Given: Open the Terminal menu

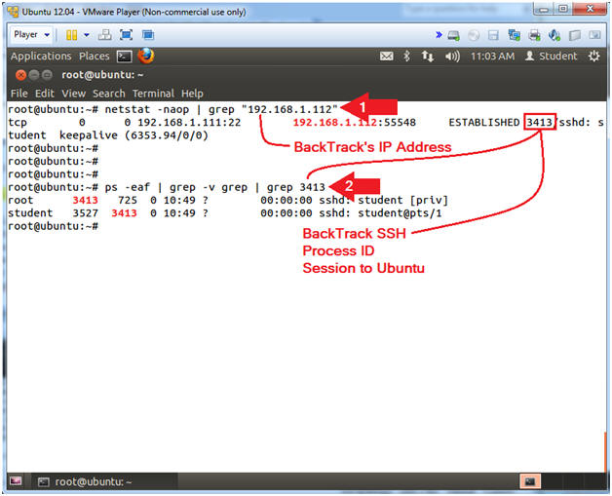Looking at the screenshot, I should point(153,94).
